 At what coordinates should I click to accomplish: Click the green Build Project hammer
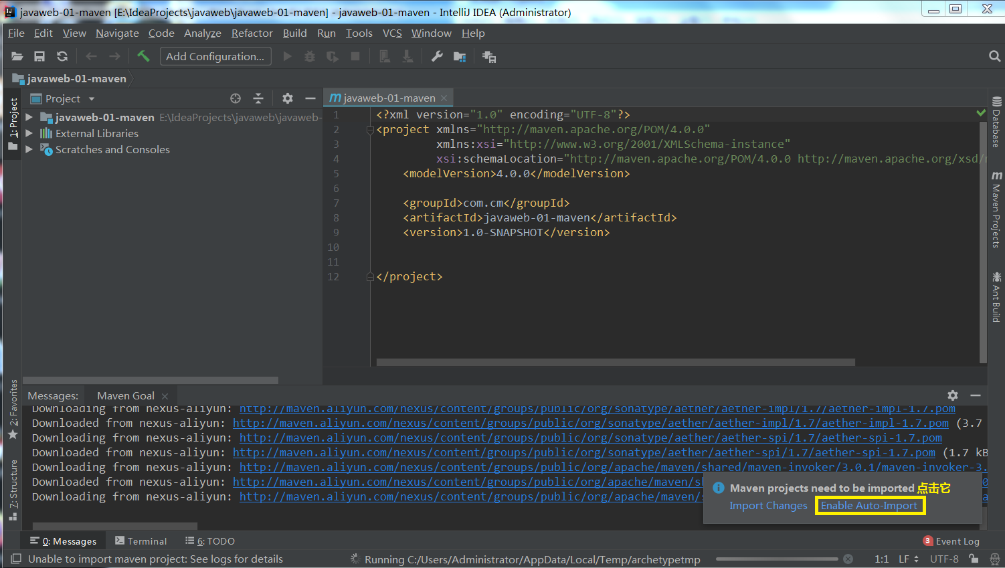(143, 56)
